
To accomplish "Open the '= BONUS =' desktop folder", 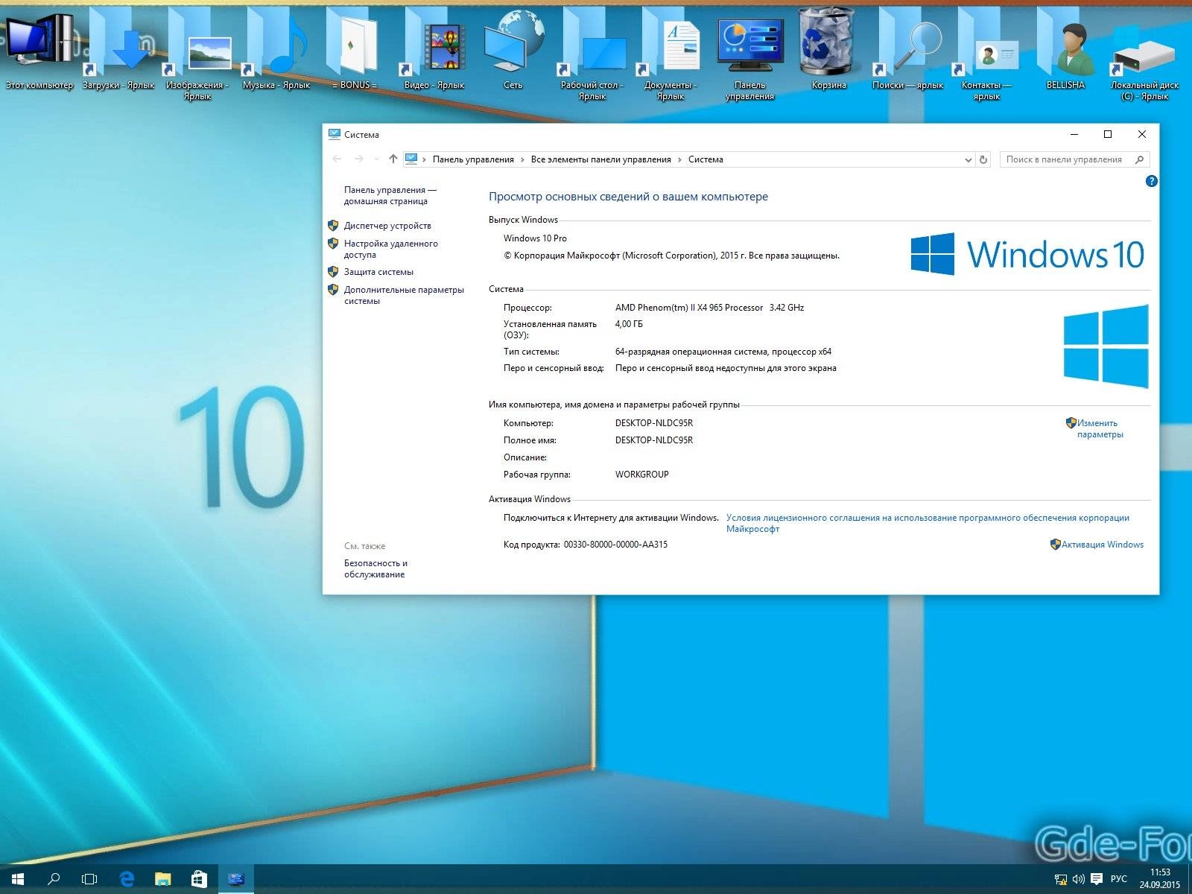I will 355,48.
